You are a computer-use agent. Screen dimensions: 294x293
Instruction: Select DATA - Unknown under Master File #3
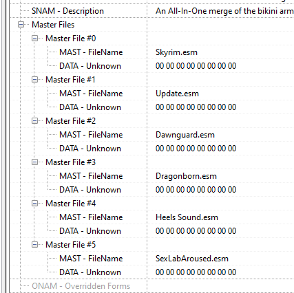90,190
